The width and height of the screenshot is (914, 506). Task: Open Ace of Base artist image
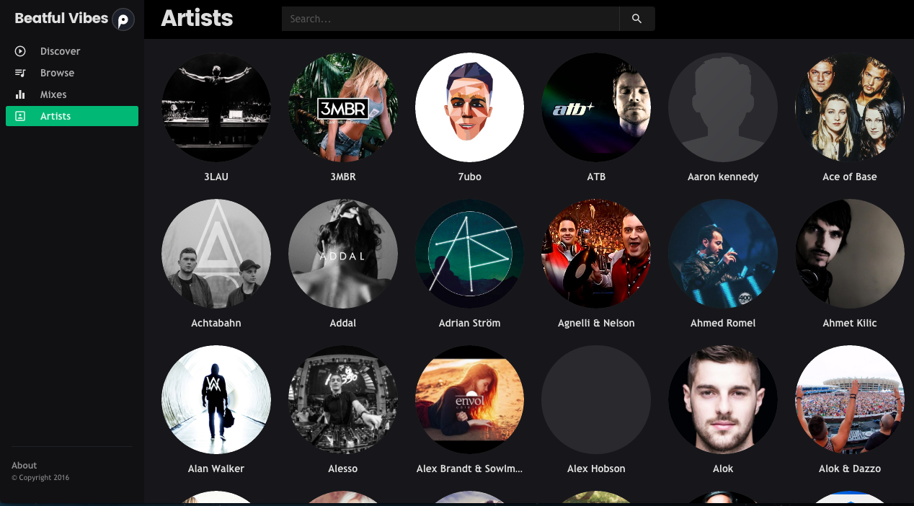[x=849, y=107]
